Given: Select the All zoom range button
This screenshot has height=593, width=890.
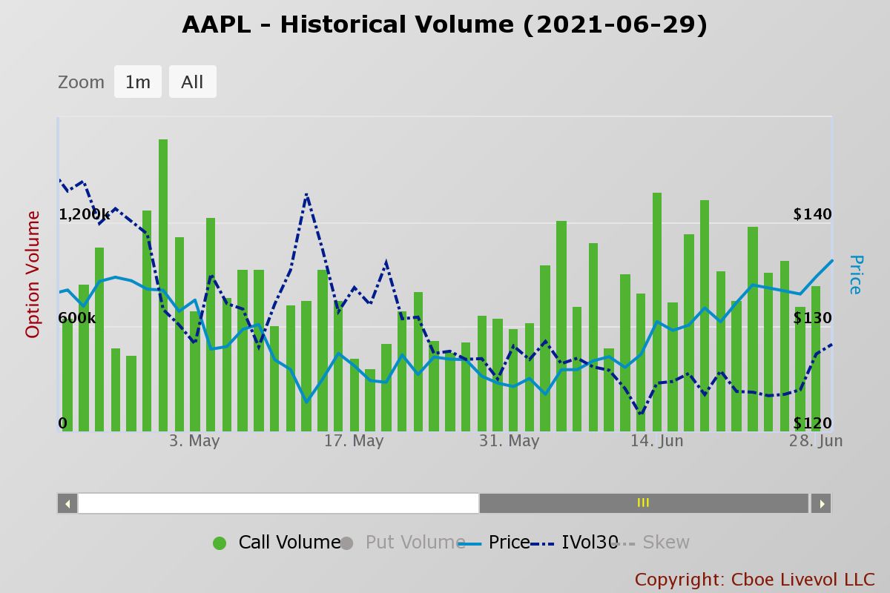Looking at the screenshot, I should (192, 82).
